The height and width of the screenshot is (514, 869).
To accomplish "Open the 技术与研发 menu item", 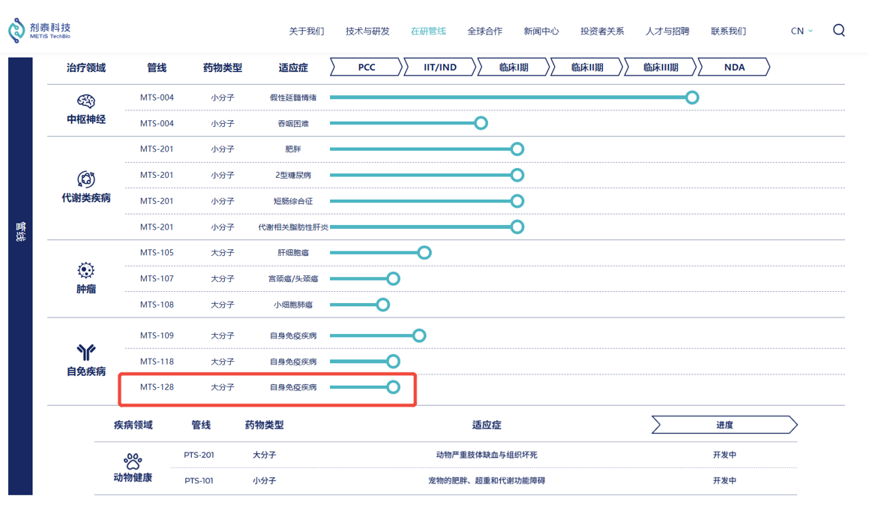I will pos(367,31).
